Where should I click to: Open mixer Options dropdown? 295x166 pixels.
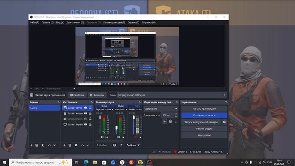[133, 145]
